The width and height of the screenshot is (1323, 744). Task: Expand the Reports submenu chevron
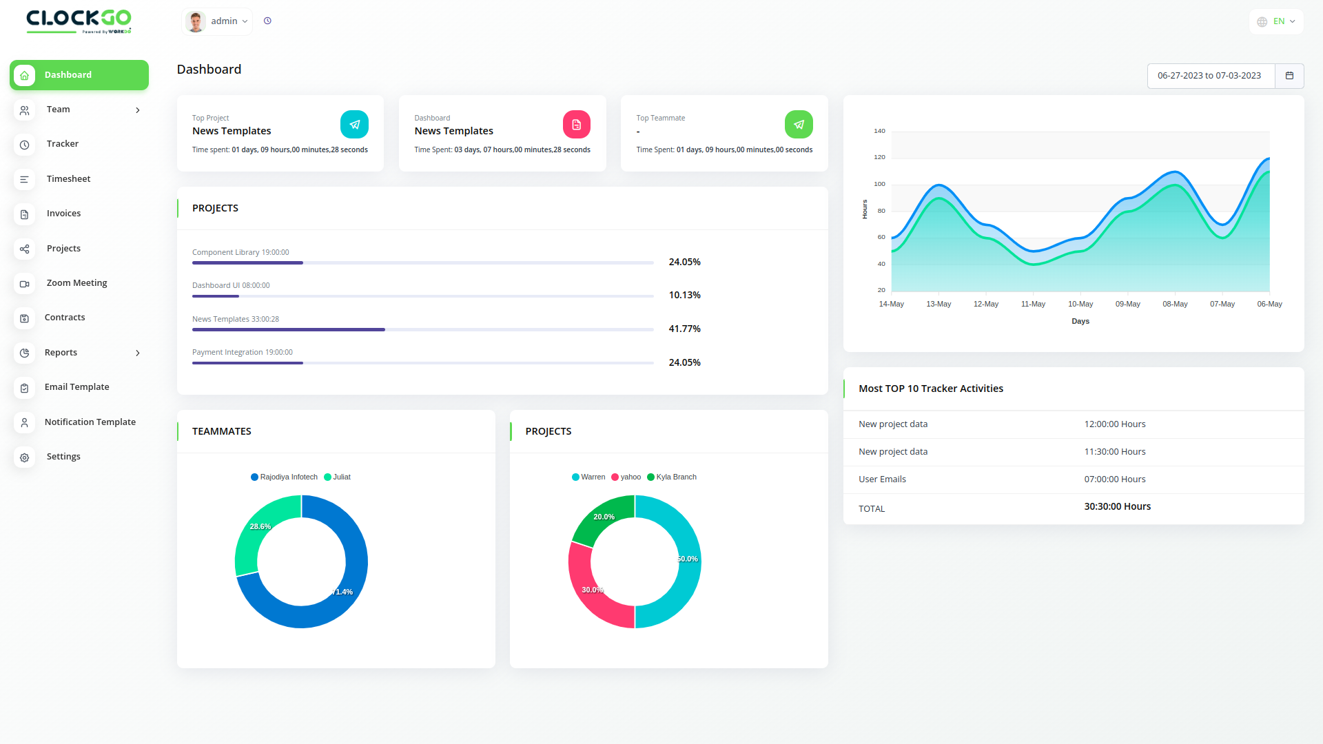point(138,353)
